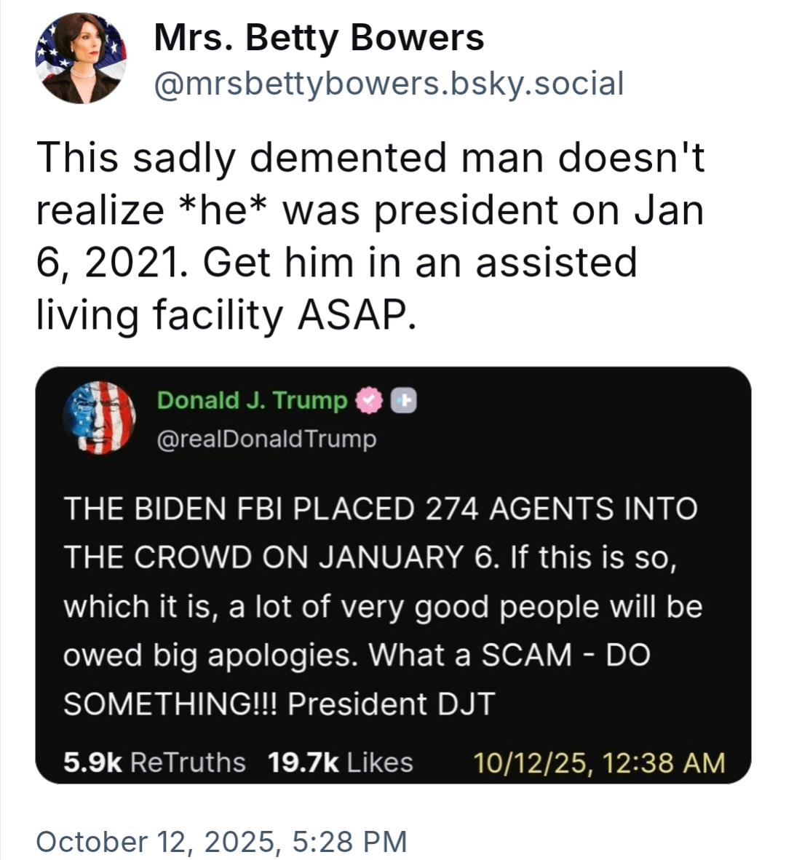Viewport: 786px width, 860px height.
Task: Click the 19.7k Likes count
Action: (340, 763)
